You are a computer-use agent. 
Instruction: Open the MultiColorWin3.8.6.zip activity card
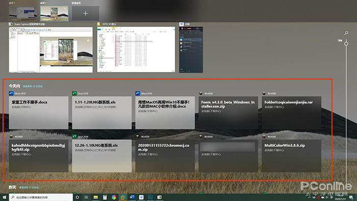click(291, 156)
